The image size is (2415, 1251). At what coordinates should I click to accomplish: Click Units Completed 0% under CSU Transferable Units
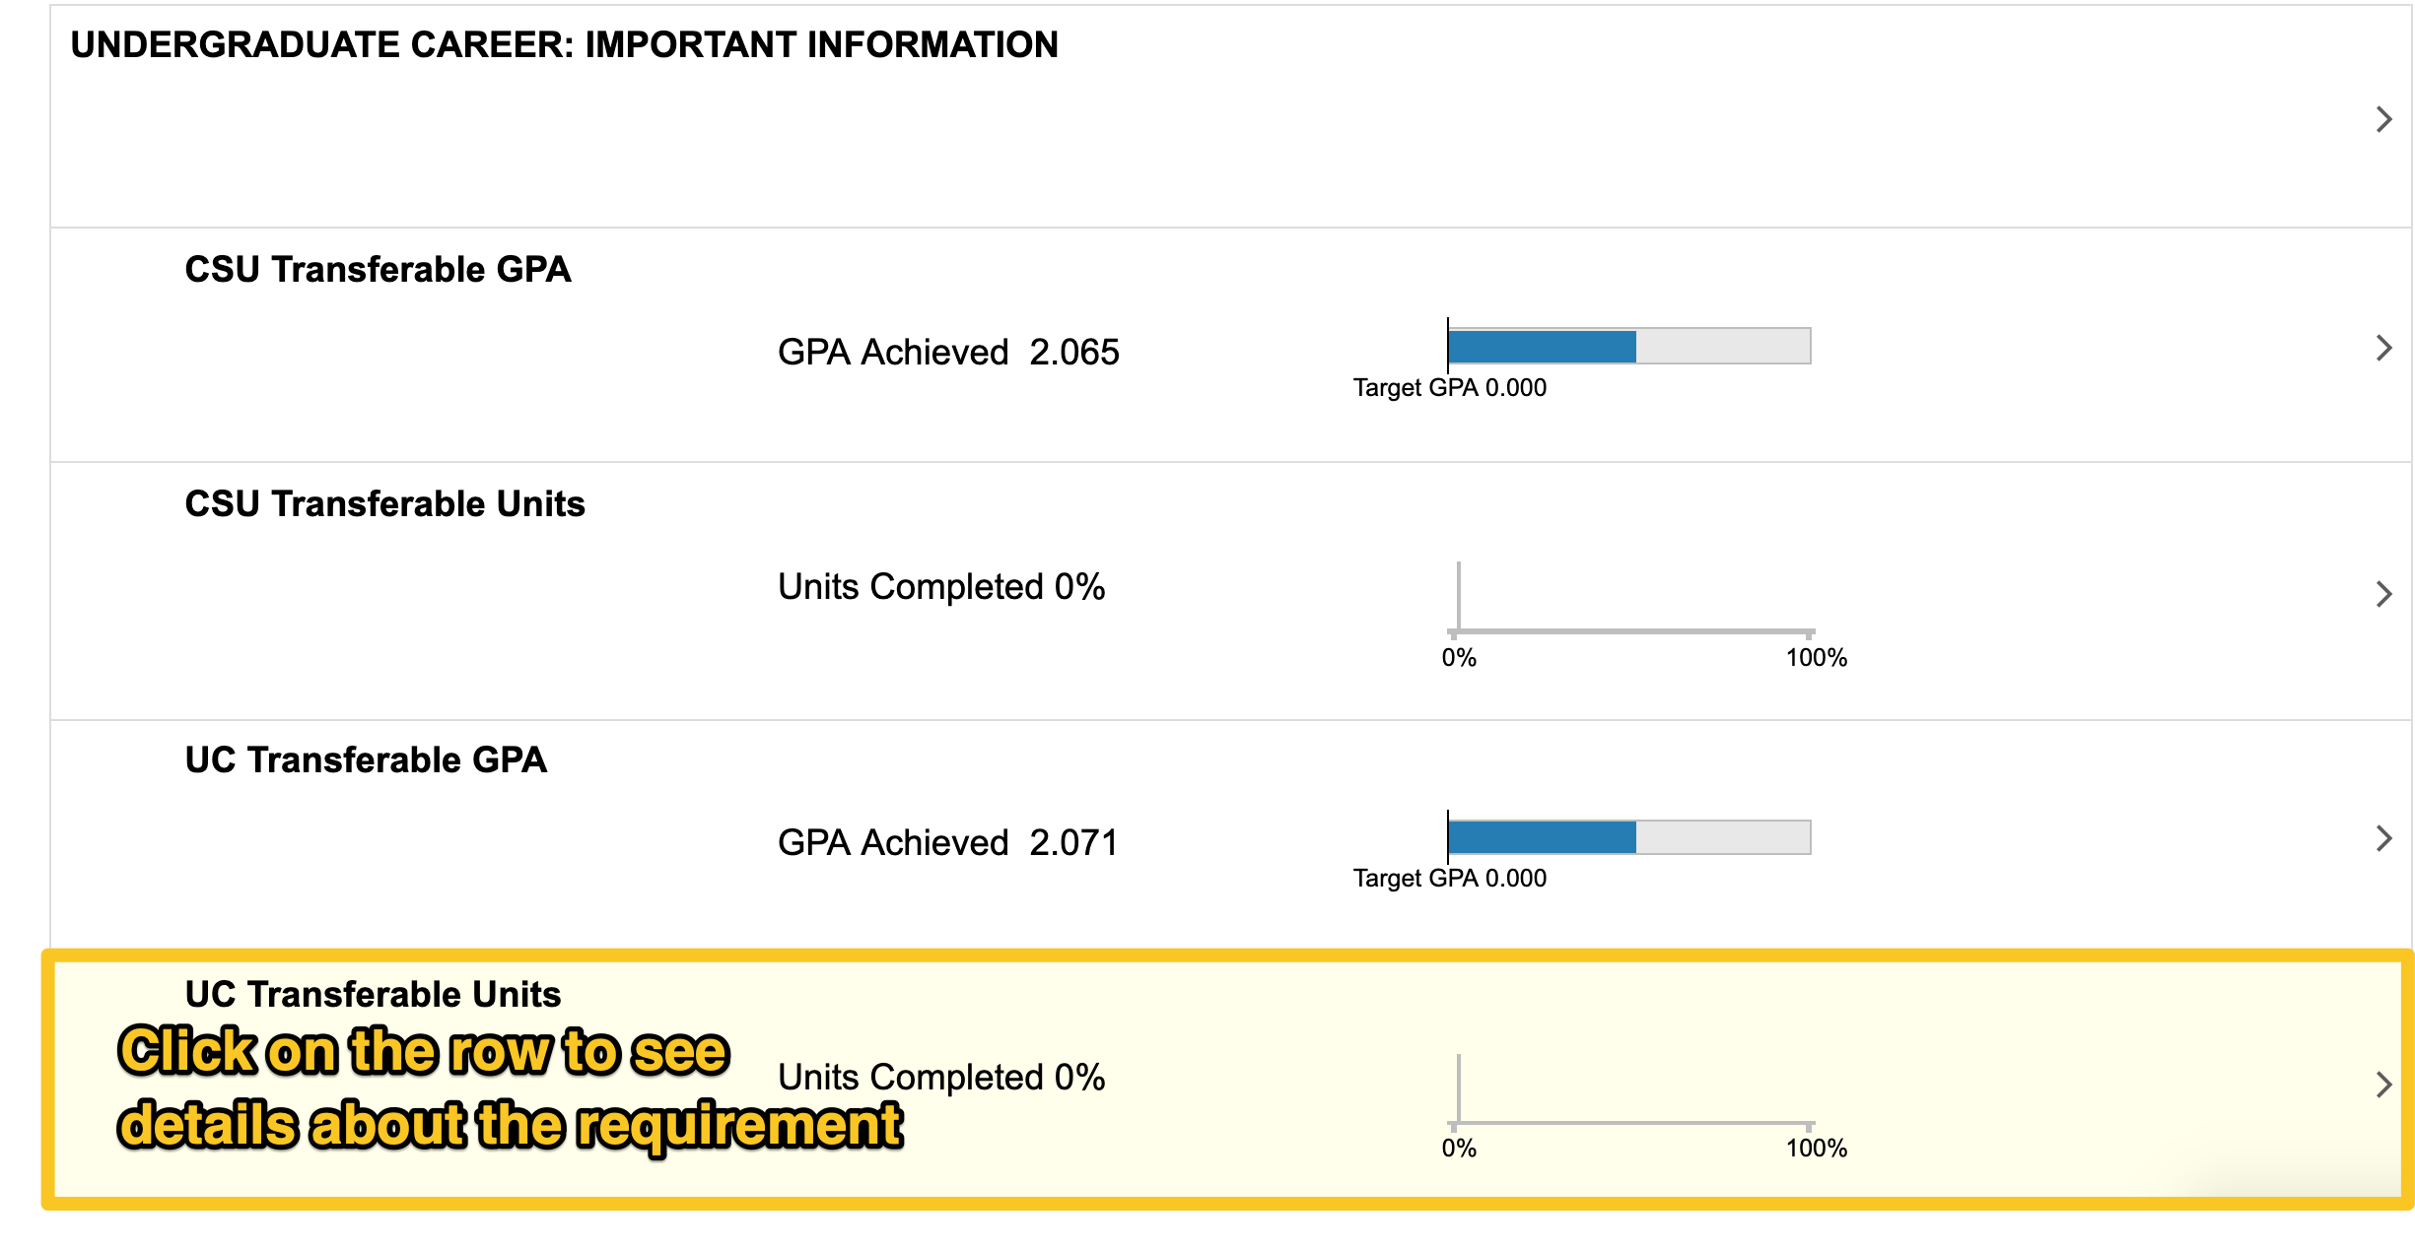[940, 586]
